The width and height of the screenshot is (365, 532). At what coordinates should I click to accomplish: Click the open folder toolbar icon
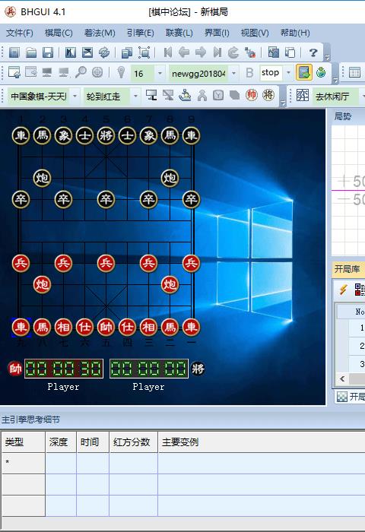(x=31, y=52)
